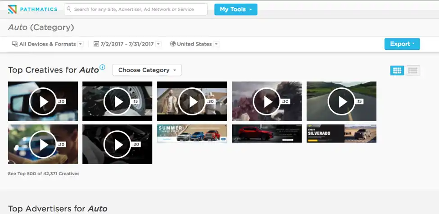439x214 pixels.
Task: Open the Choose Category dropdown
Action: point(147,70)
